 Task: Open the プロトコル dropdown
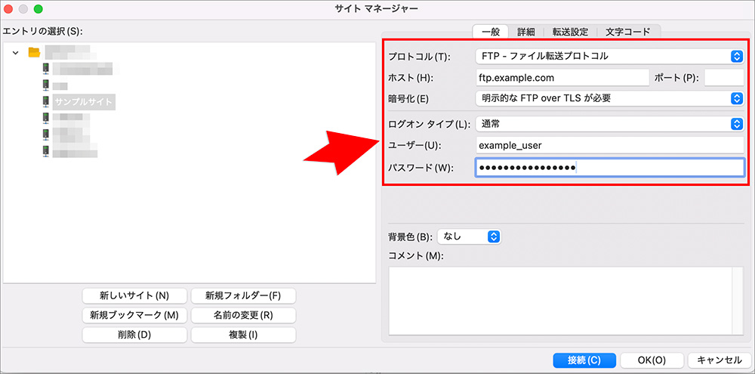(610, 57)
